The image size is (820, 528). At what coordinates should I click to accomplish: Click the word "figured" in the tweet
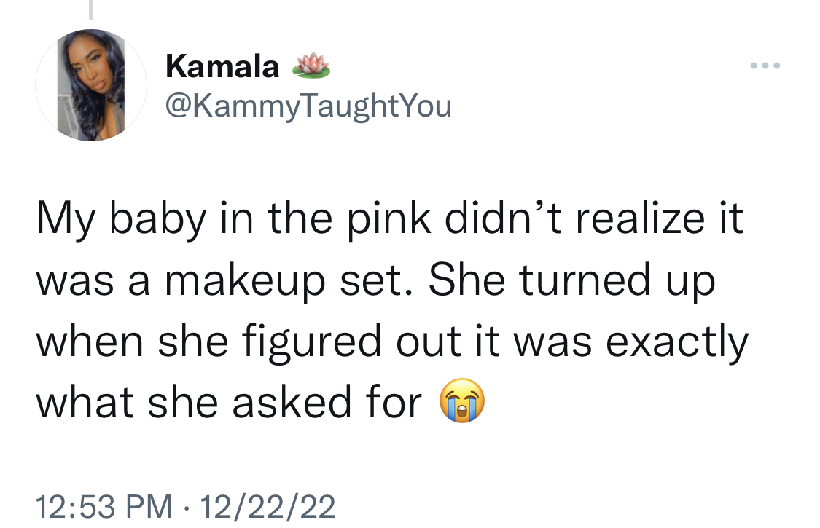click(312, 342)
